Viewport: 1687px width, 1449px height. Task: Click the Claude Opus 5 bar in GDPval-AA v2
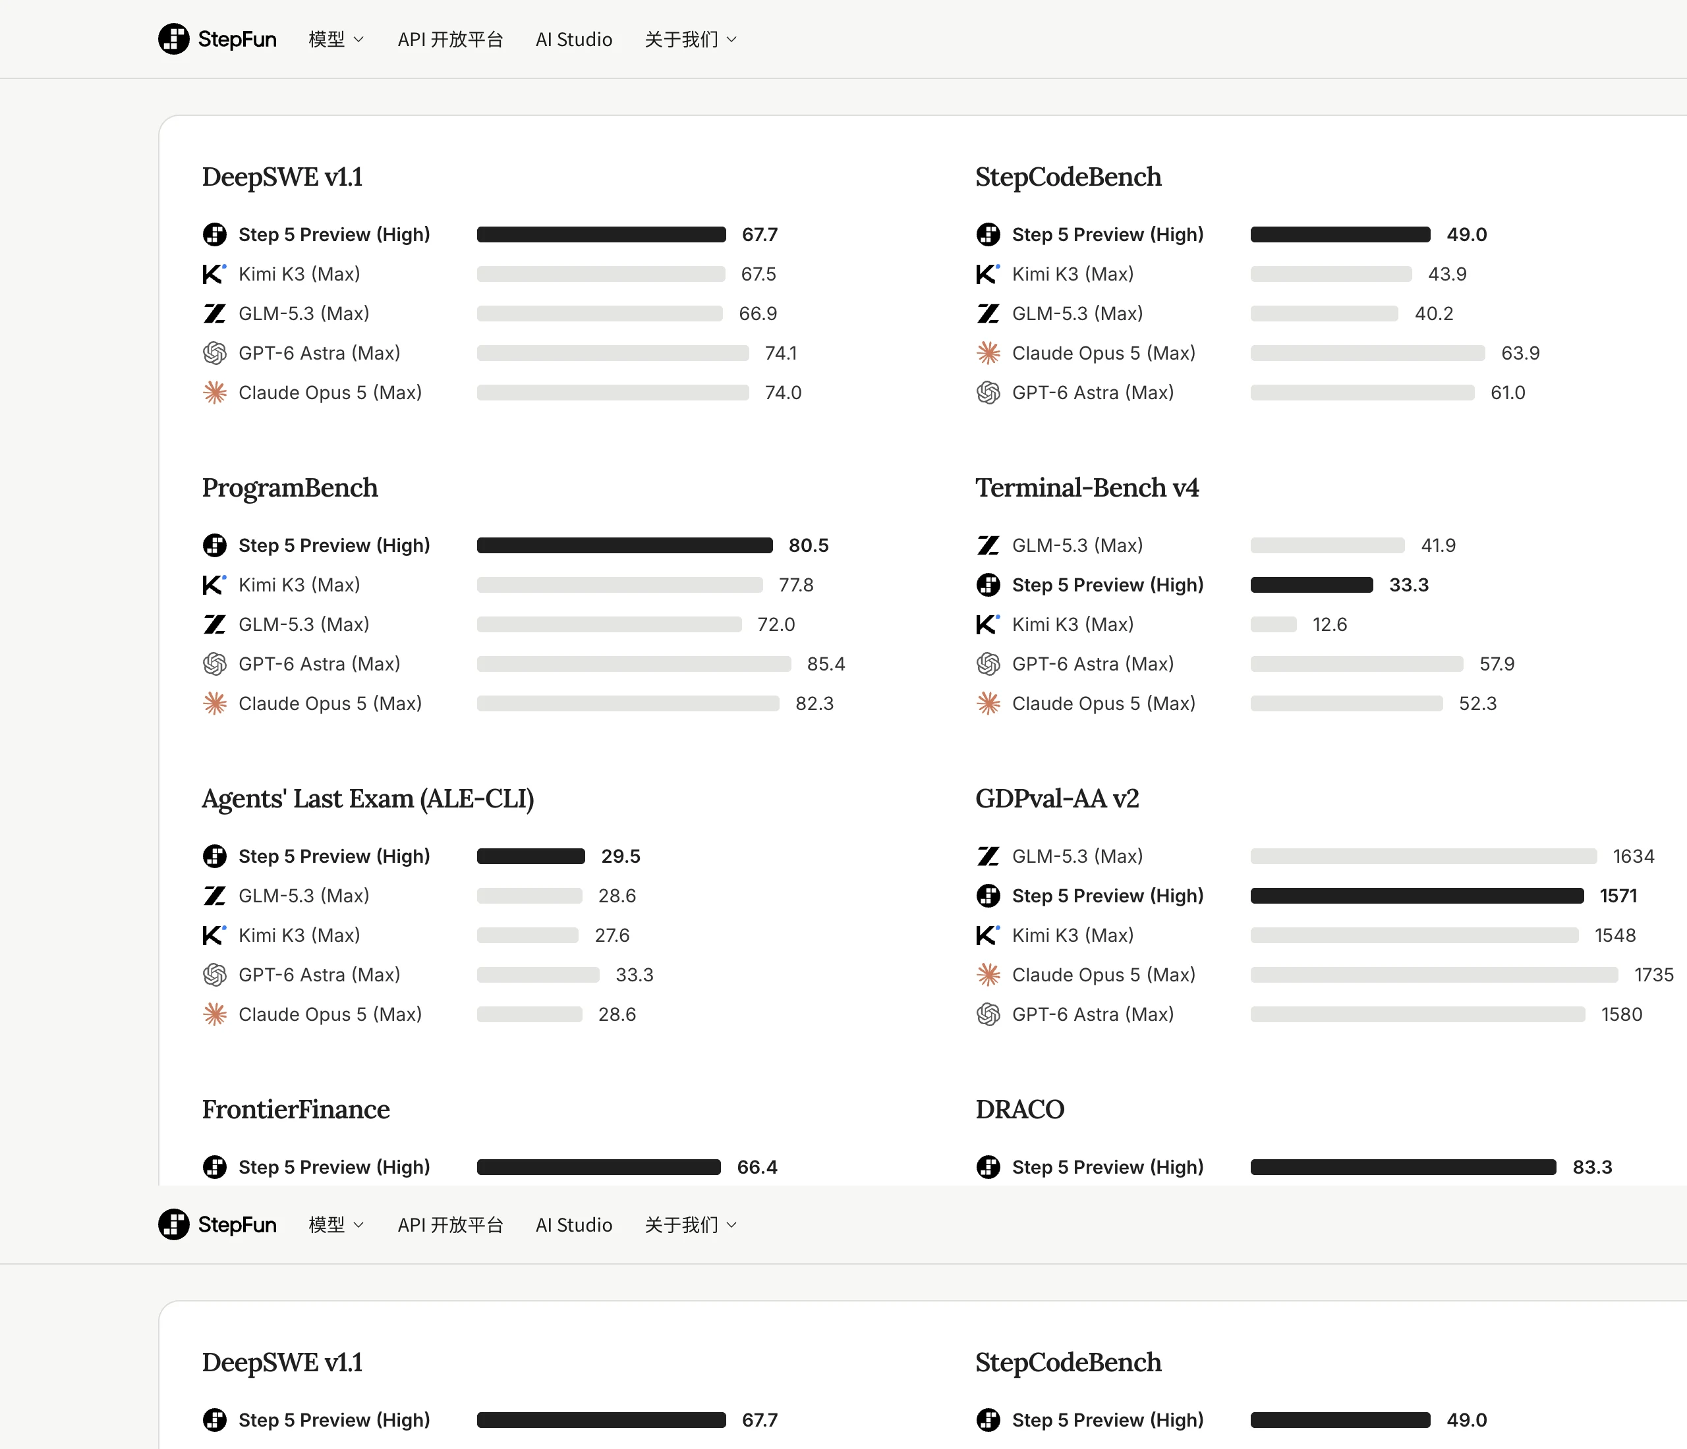pyautogui.click(x=1435, y=975)
